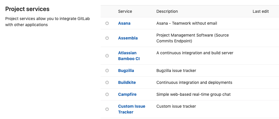Screen dimensions: 279x119
Task: Open the Bugzilla service page
Action: [x=126, y=71]
